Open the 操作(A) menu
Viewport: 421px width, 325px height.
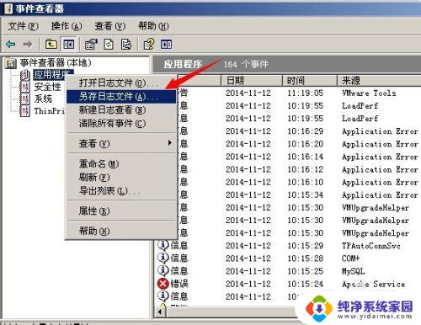pyautogui.click(x=67, y=26)
